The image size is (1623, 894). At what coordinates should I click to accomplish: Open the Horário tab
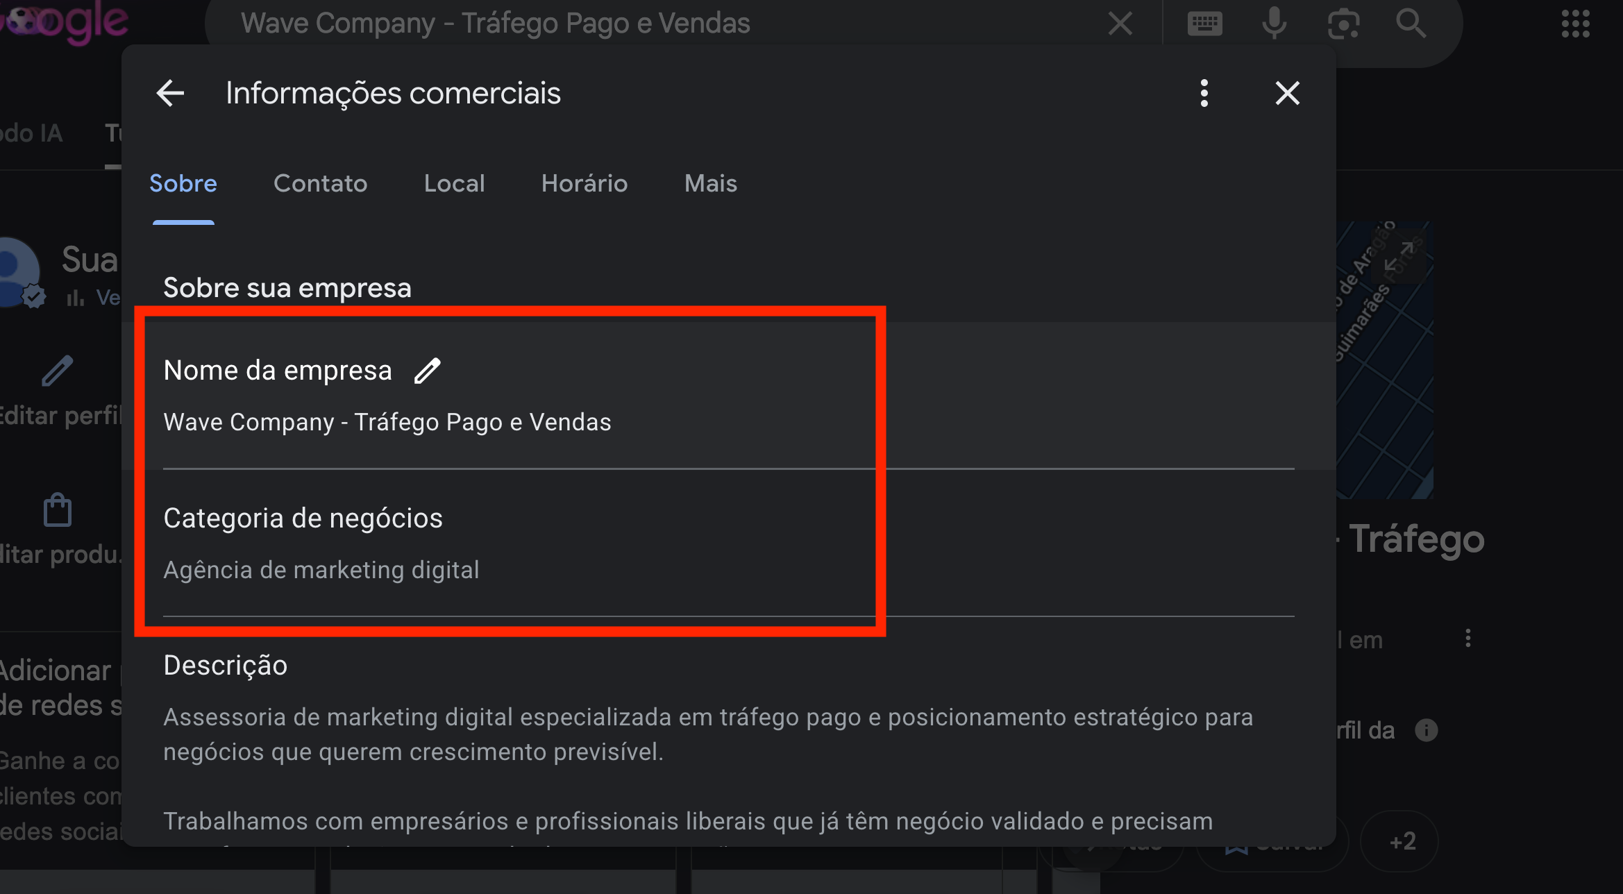[585, 183]
